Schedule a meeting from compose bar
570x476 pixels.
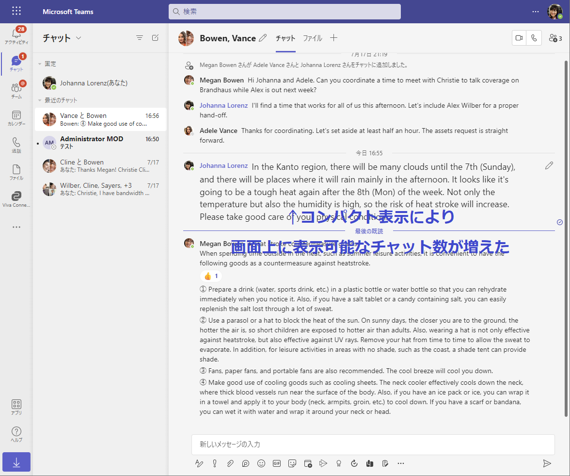click(x=308, y=463)
